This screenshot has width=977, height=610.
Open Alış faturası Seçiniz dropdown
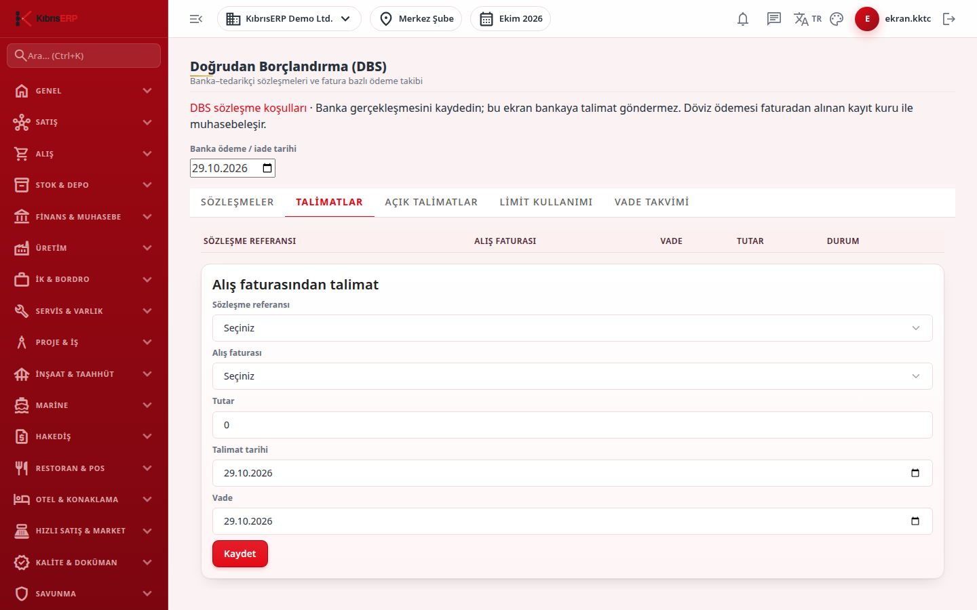572,376
